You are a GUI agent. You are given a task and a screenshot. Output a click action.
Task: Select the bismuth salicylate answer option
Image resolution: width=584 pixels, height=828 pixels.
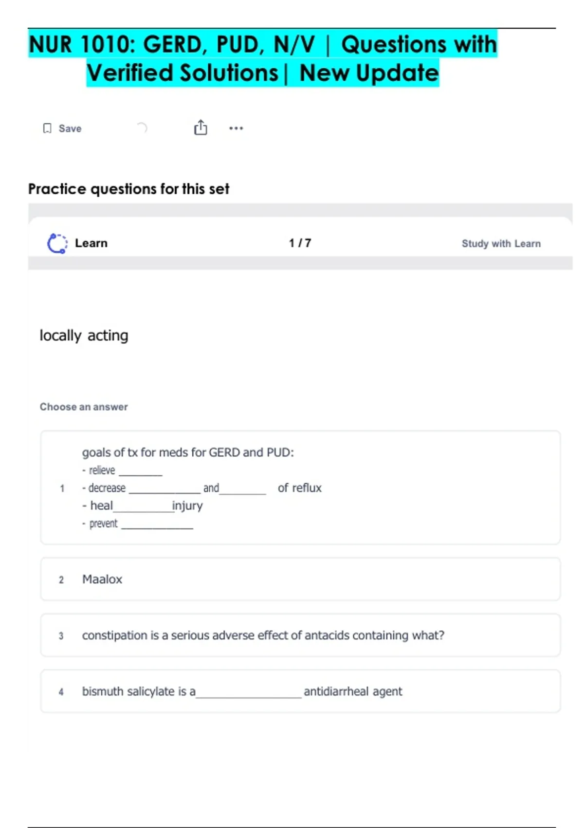coord(300,691)
